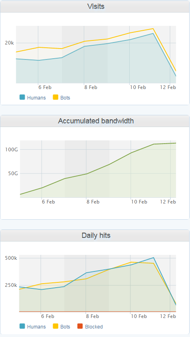Click the Daily hits panel header
The width and height of the screenshot is (190, 337).
tap(95, 235)
